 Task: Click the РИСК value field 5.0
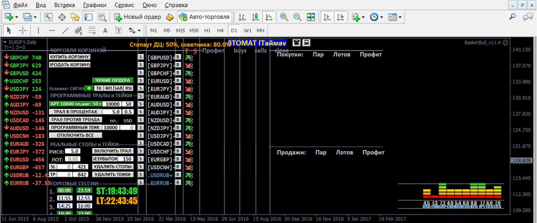(x=73, y=151)
